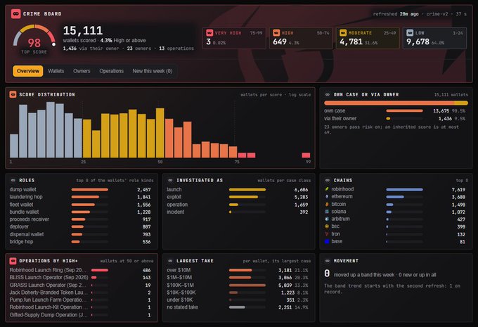Click the ethereum chain icon
The width and height of the screenshot is (478, 327).
click(x=327, y=196)
